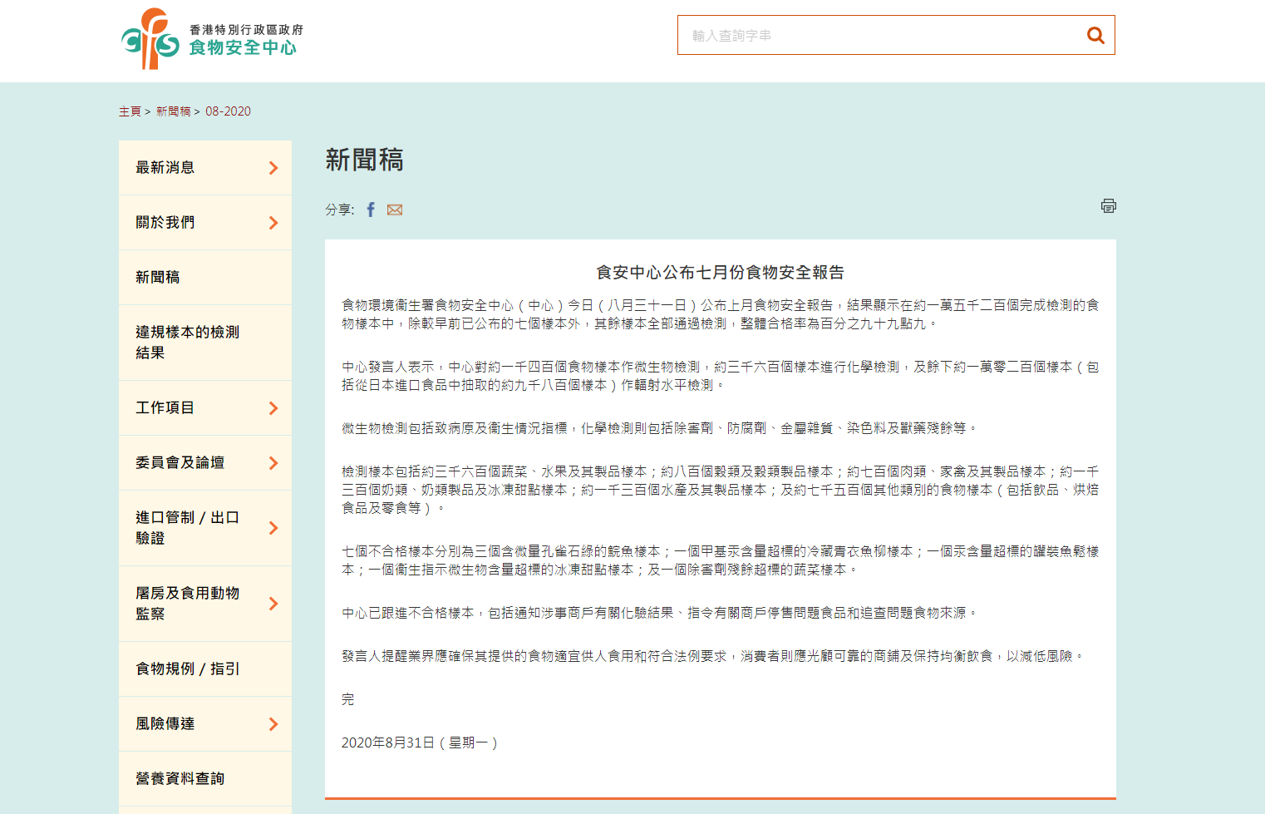Select 新聞稿 in the sidebar menu
Screen dimensions: 1265x814
(158, 278)
